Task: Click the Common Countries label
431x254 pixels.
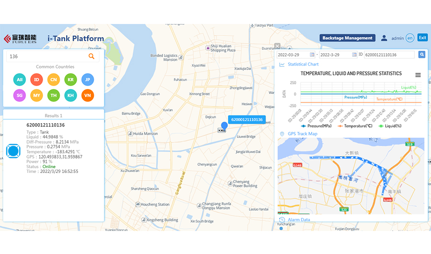Action: [x=55, y=67]
